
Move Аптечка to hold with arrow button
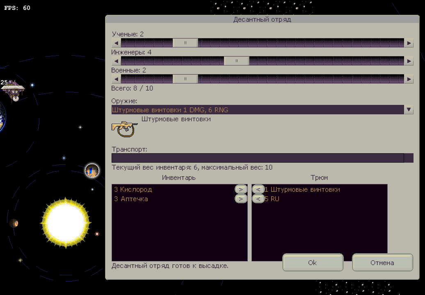[241, 199]
